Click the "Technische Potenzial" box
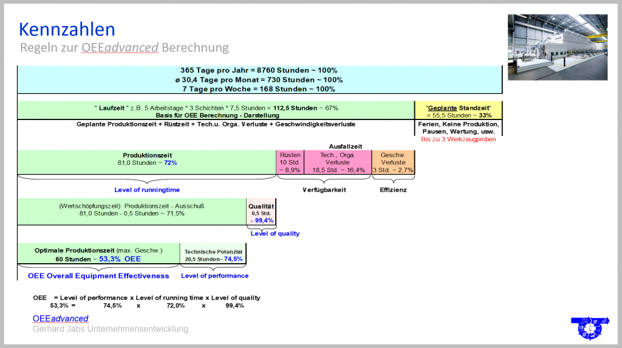Screen dimensions: 622x348 [x=213, y=255]
